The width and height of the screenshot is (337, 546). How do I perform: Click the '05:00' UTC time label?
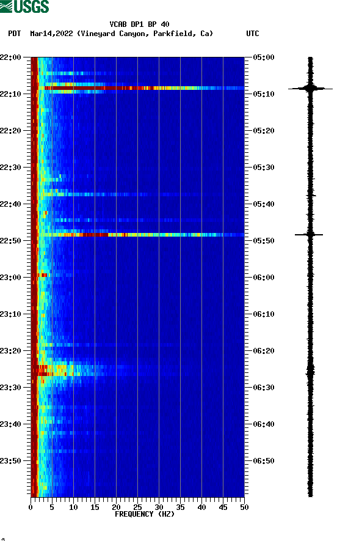tap(264, 57)
